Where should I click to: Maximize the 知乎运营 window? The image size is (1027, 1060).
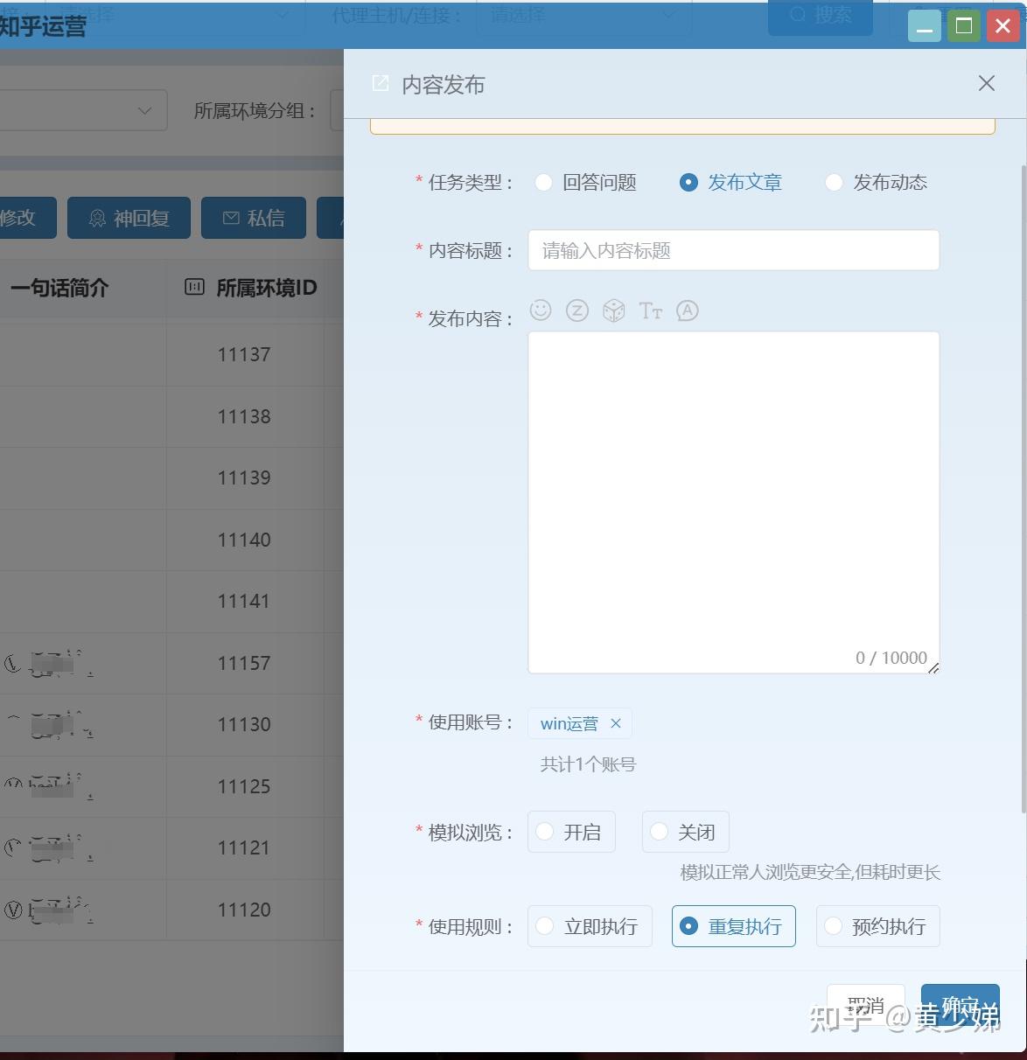964,26
